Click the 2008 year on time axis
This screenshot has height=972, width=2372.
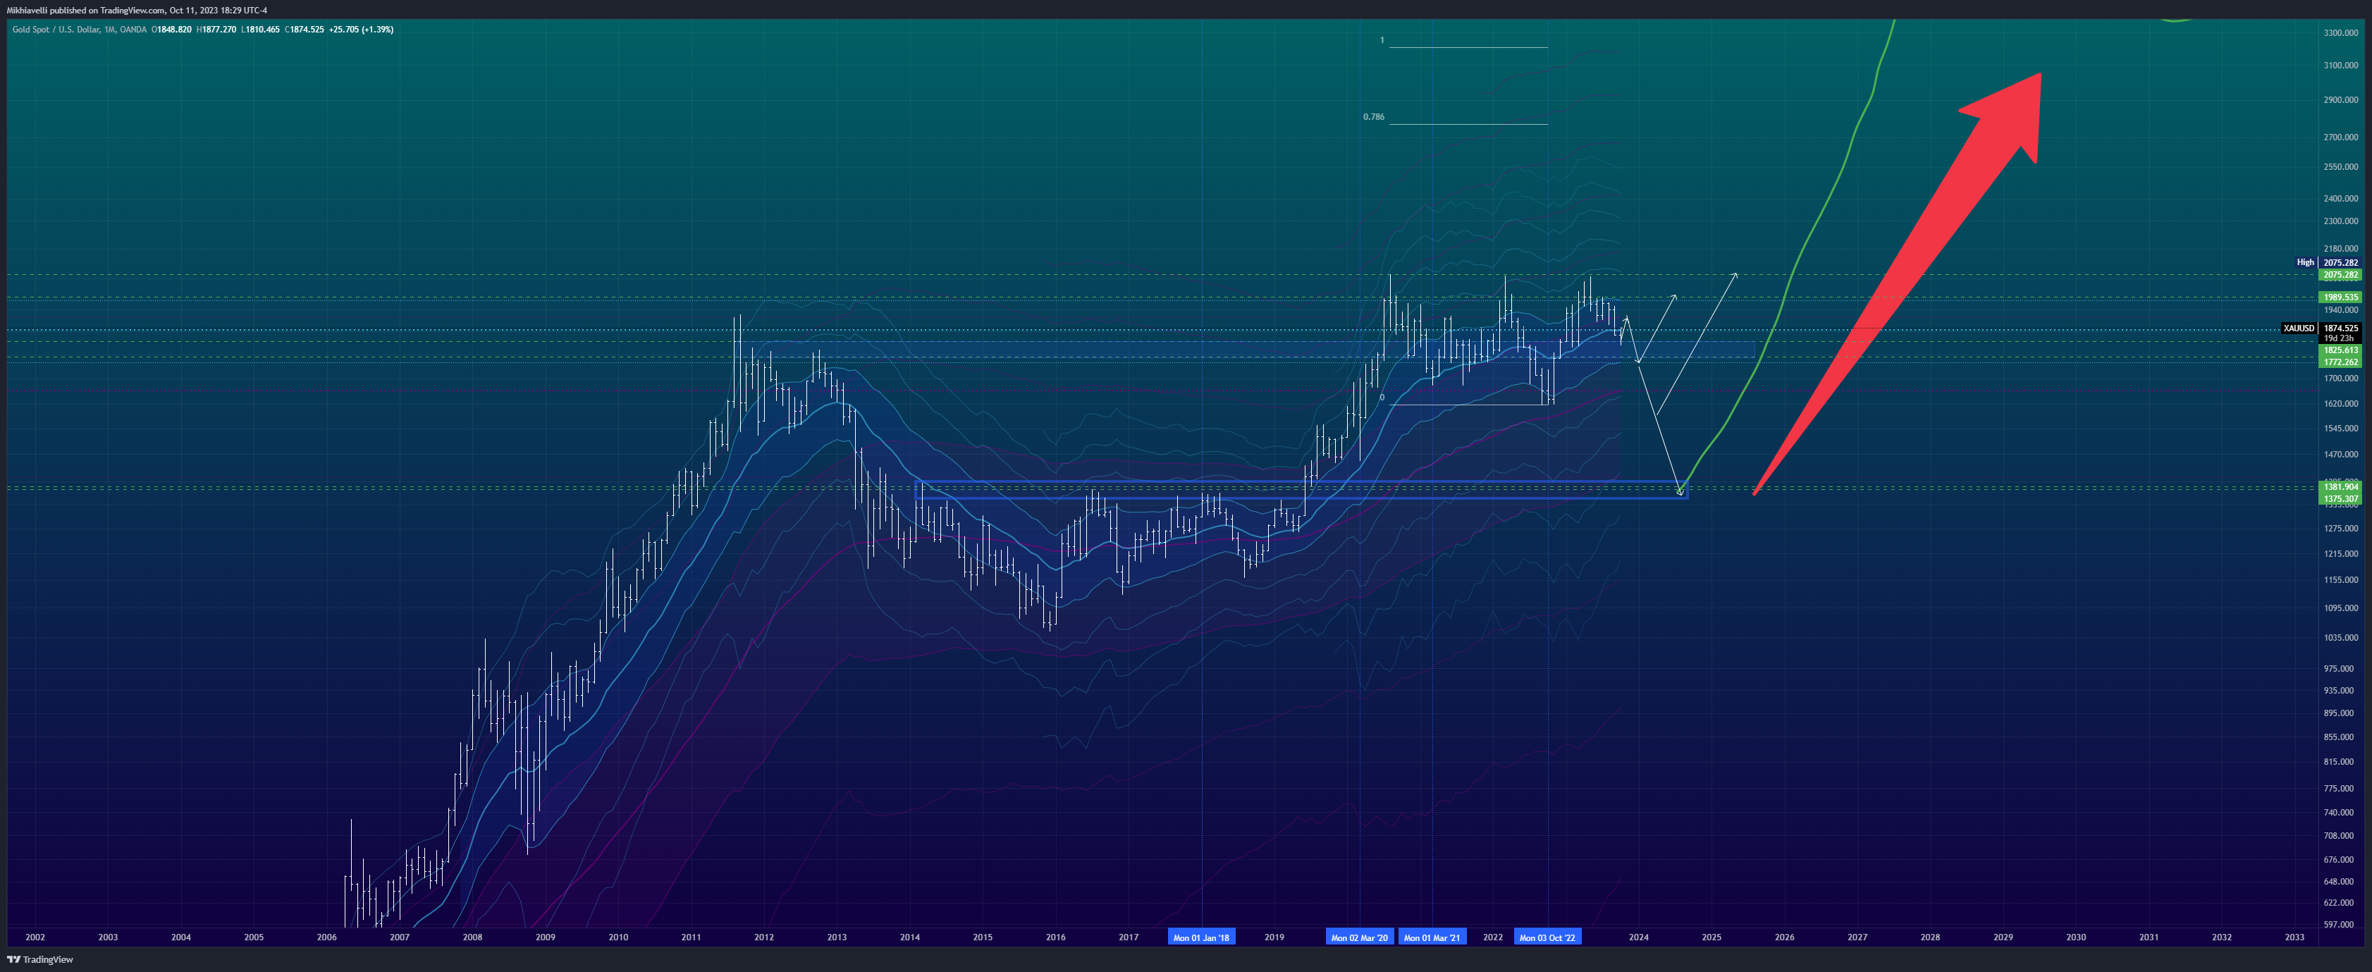pyautogui.click(x=472, y=937)
